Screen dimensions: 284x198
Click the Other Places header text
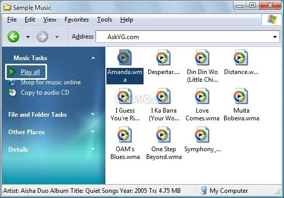(26, 132)
